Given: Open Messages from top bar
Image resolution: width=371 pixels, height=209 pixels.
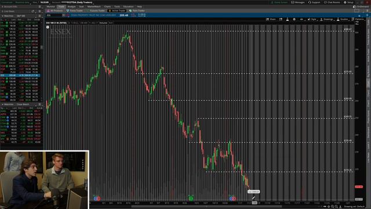Looking at the screenshot, I should coord(298,2).
